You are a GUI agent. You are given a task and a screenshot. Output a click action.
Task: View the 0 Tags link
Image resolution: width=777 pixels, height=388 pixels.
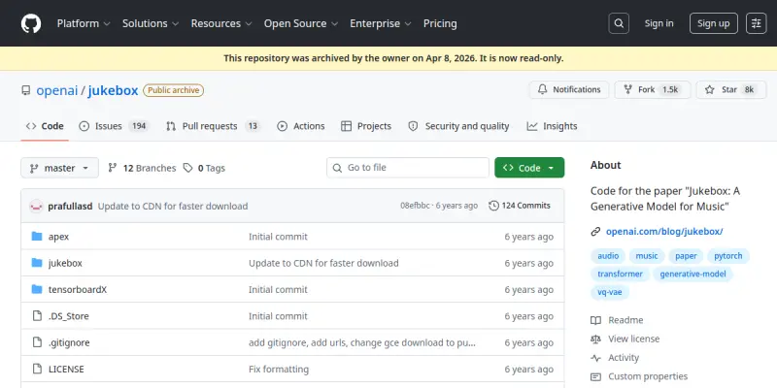pyautogui.click(x=204, y=168)
